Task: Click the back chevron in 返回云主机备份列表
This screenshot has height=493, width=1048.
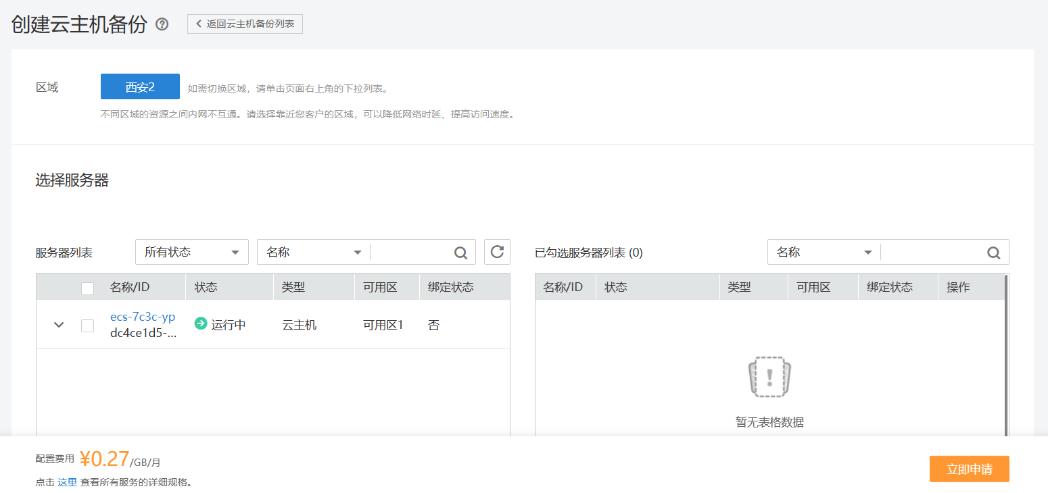Action: click(197, 23)
